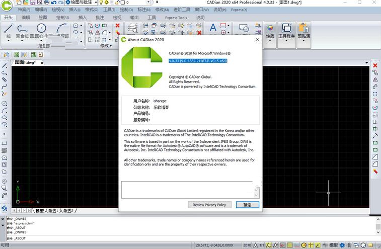Click the Undo arrow in quick access bar

(54, 3)
